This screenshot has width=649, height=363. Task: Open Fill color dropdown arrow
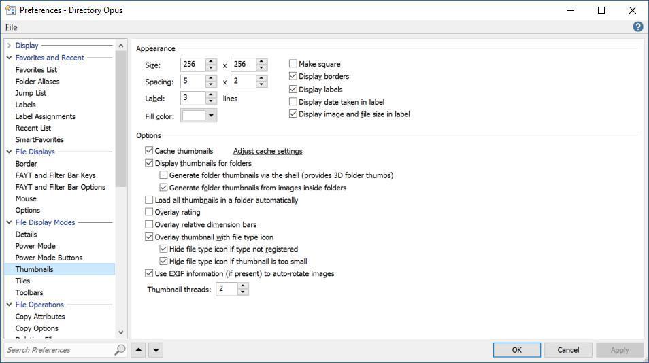(x=211, y=116)
